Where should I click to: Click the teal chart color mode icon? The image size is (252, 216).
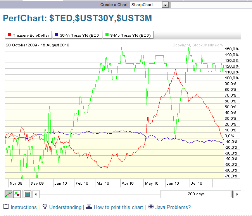tap(27, 194)
